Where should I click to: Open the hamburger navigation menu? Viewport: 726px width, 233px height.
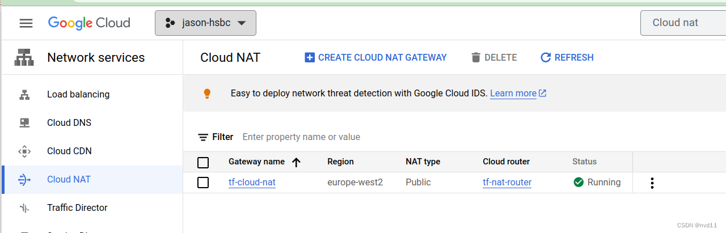coord(26,23)
